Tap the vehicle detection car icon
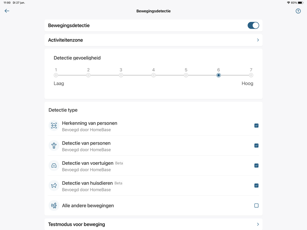The image size is (307, 230). point(54,166)
